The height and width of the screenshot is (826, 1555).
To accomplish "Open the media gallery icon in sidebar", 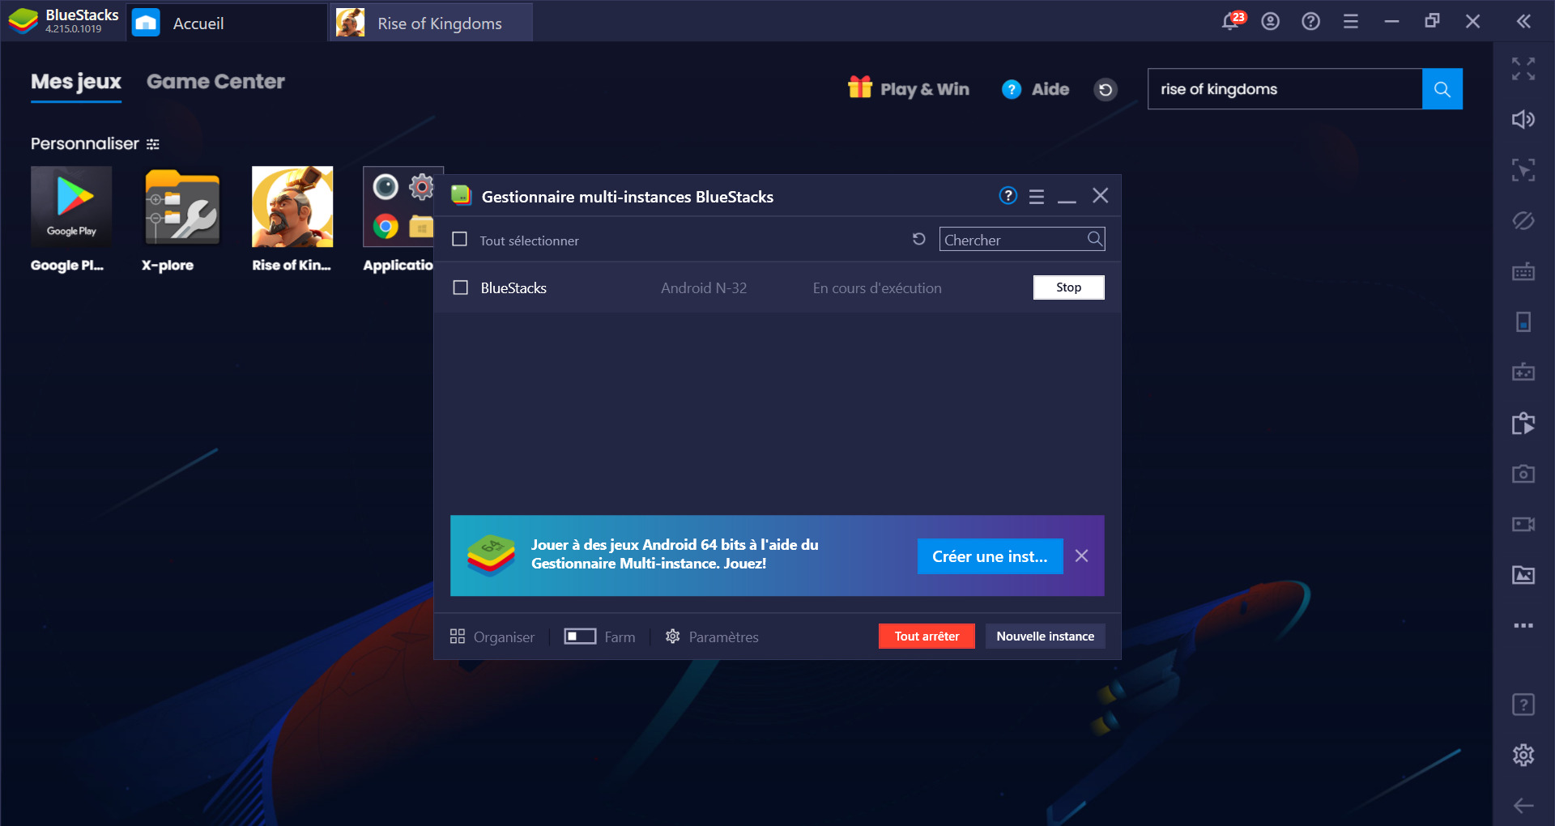I will [x=1523, y=575].
